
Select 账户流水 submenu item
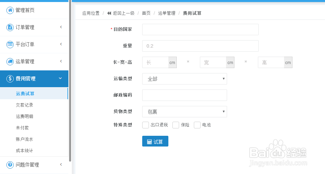24,139
